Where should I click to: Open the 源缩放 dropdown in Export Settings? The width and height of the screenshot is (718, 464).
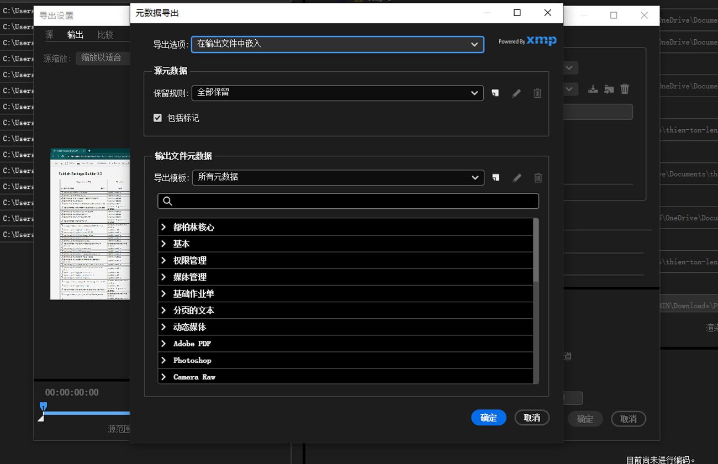(104, 57)
